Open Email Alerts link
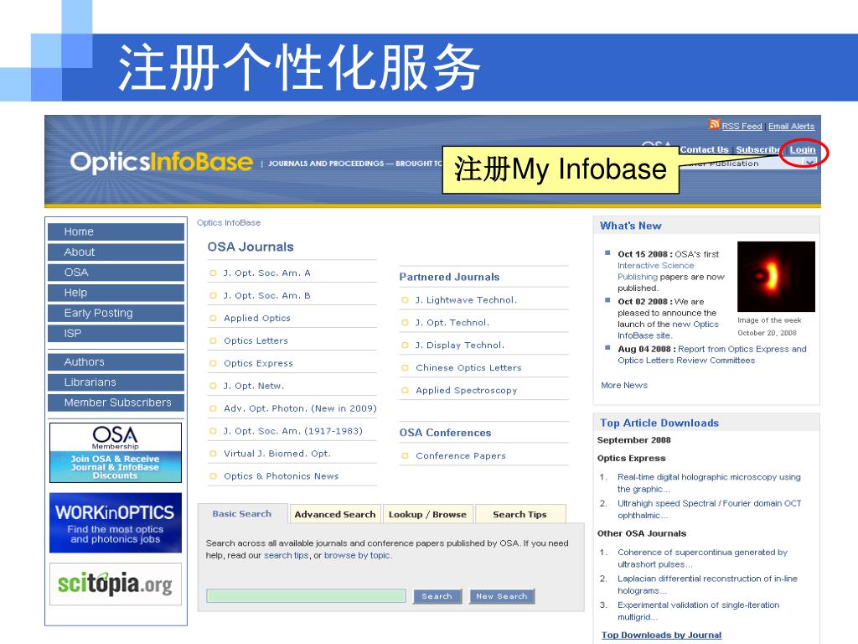The width and height of the screenshot is (858, 644). [791, 127]
